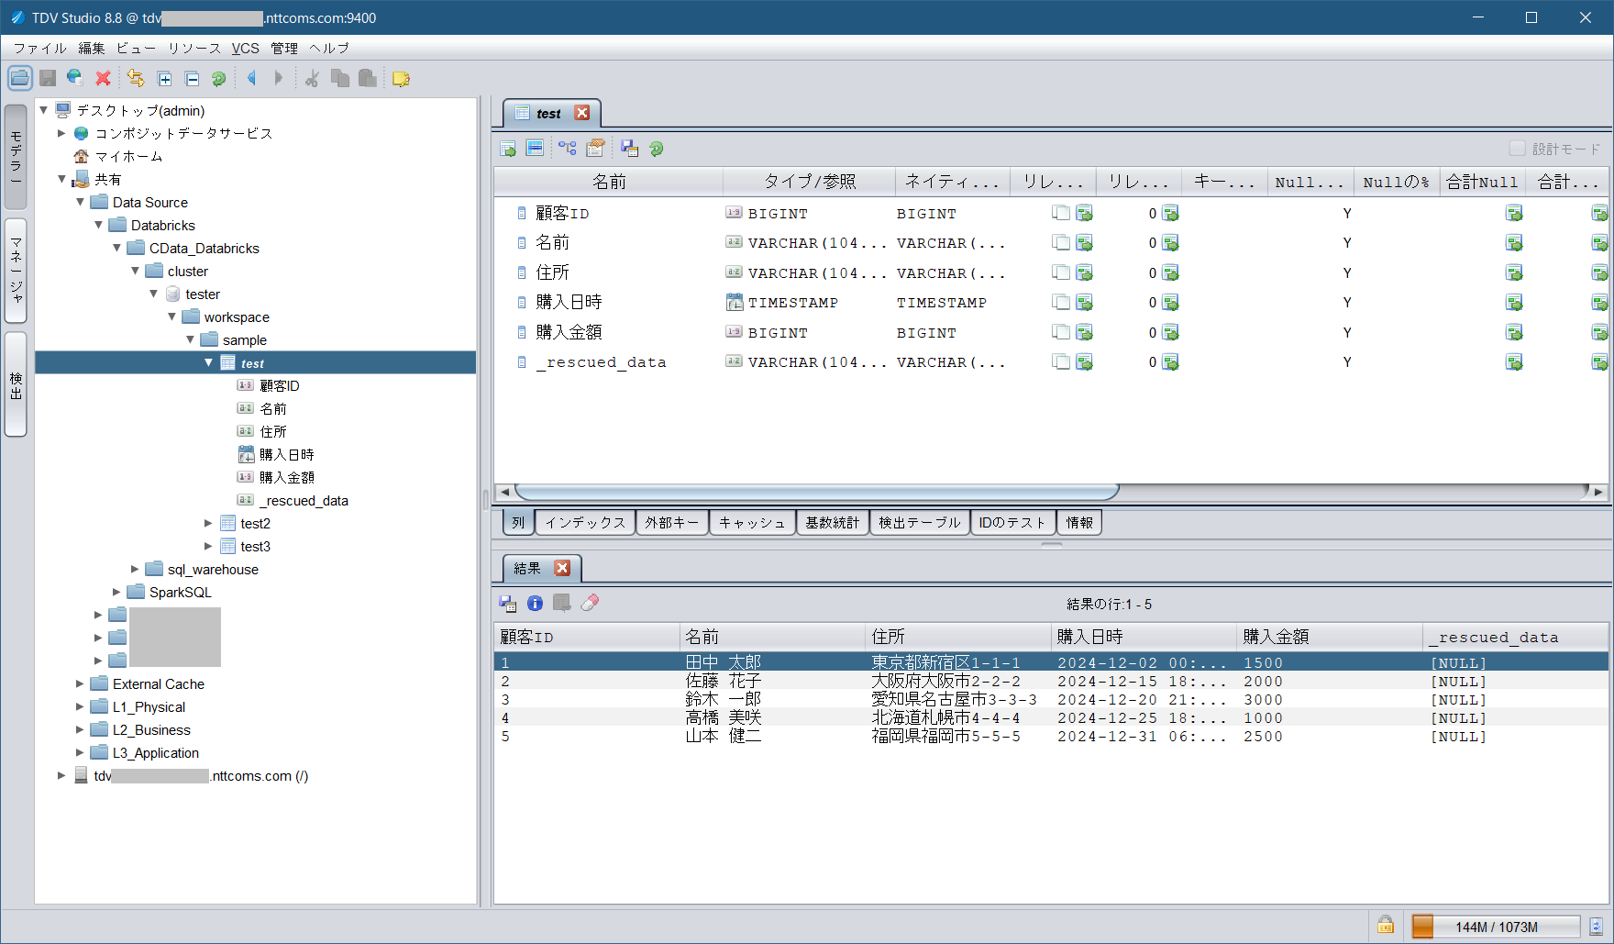The image size is (1614, 944).
Task: Expand the L3_Application folder
Action: pos(80,752)
